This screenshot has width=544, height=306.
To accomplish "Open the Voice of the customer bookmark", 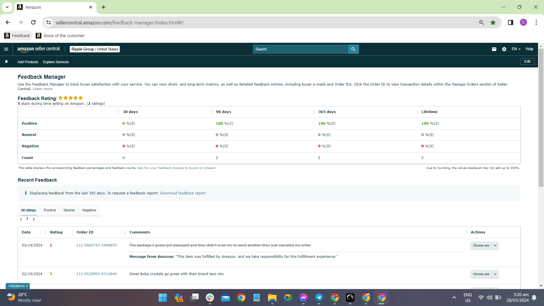I will coord(60,36).
